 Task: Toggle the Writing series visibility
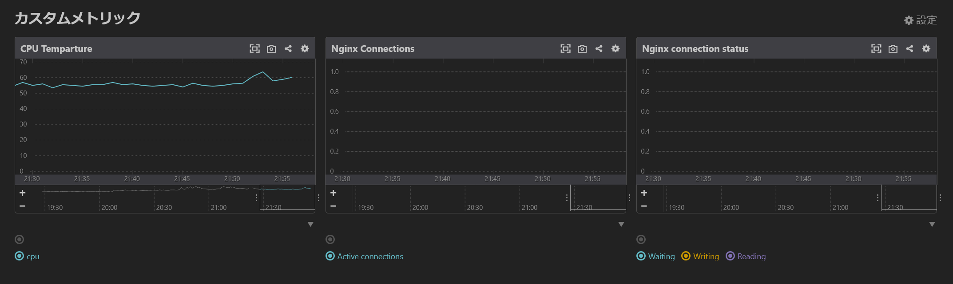pyautogui.click(x=700, y=256)
